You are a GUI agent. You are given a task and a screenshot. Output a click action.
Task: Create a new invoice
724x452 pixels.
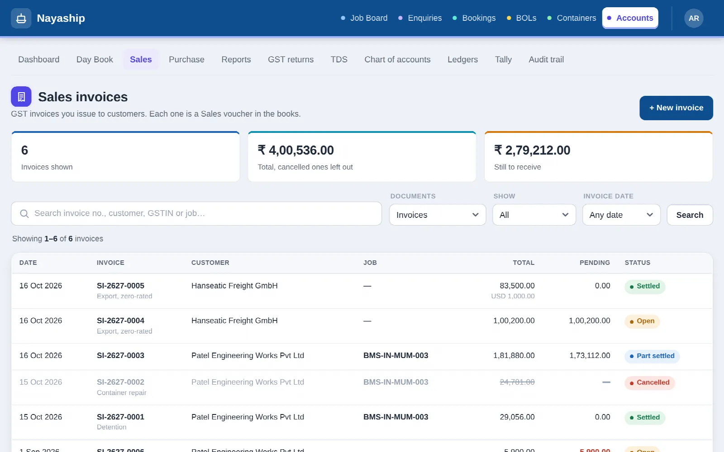click(x=676, y=108)
